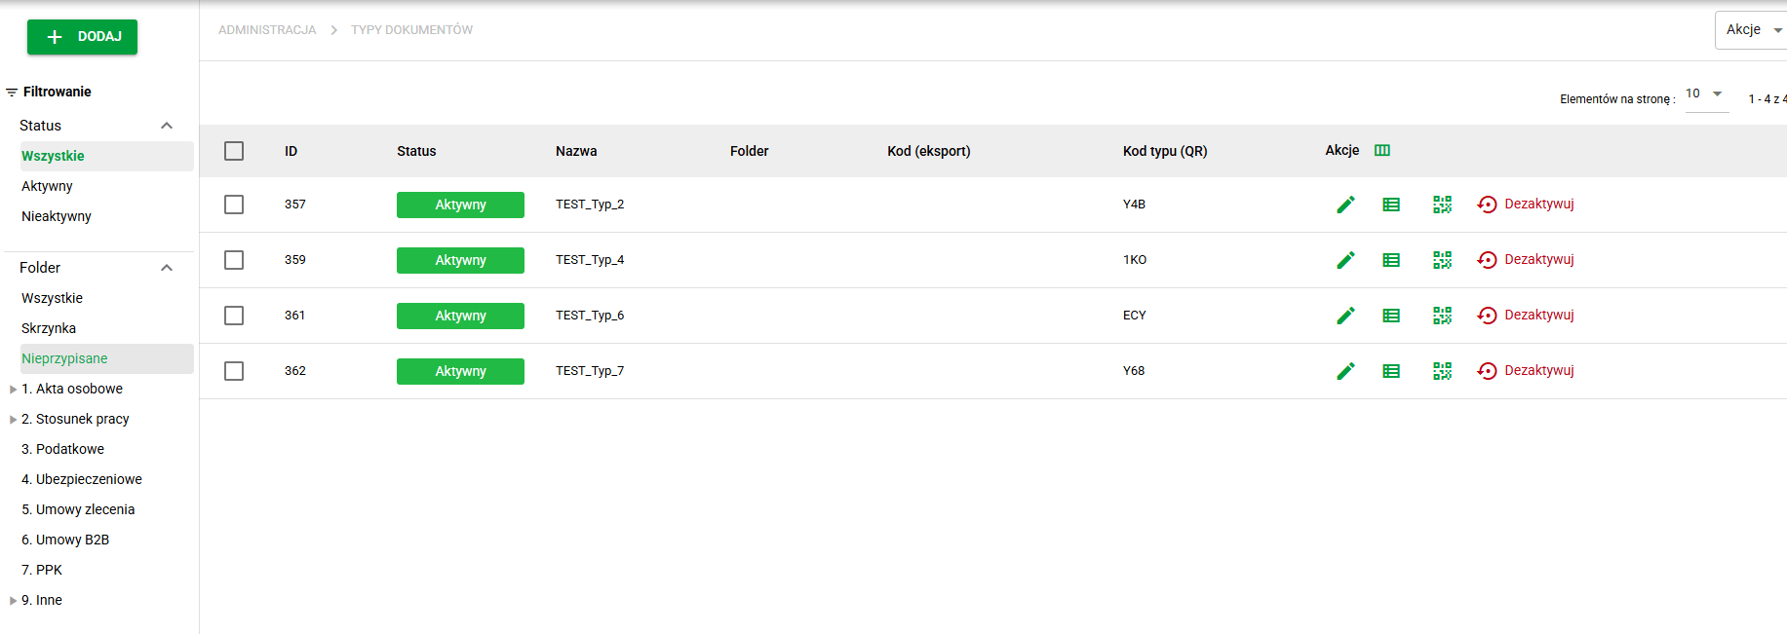1787x634 pixels.
Task: Open the list icon for TEST_Typ_6
Action: [1391, 316]
